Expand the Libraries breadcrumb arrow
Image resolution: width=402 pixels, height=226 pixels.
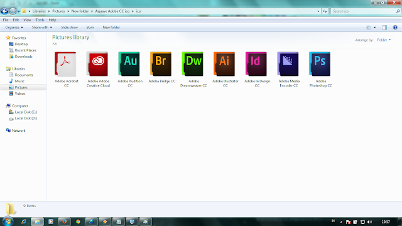click(x=49, y=11)
